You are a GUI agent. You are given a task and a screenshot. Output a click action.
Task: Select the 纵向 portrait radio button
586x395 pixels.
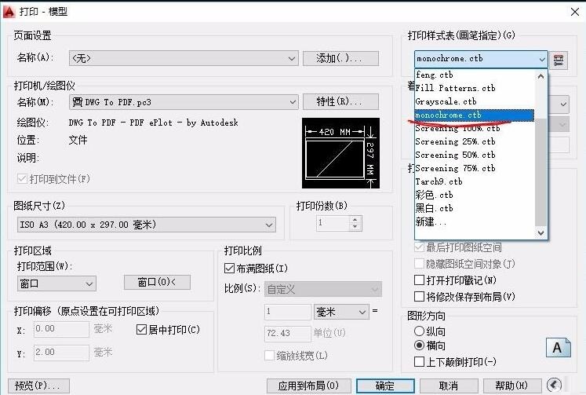click(x=419, y=331)
